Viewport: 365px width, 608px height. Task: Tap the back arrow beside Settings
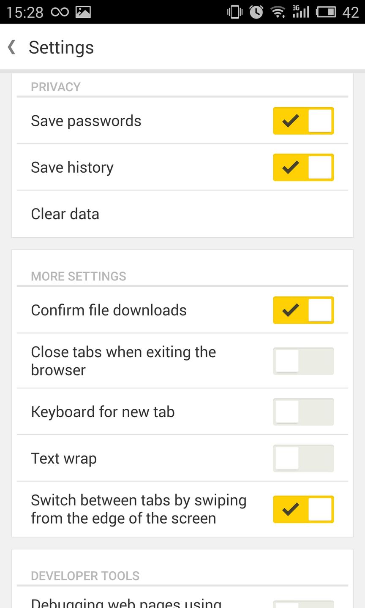[12, 47]
